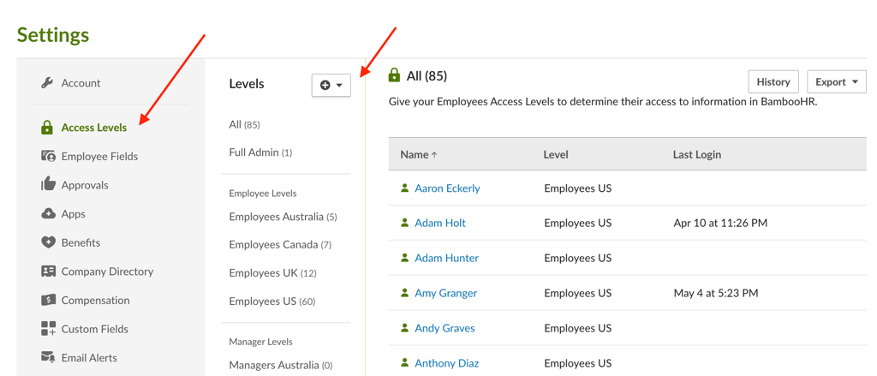This screenshot has height=376, width=877.
Task: Open Apps settings
Action: point(74,214)
